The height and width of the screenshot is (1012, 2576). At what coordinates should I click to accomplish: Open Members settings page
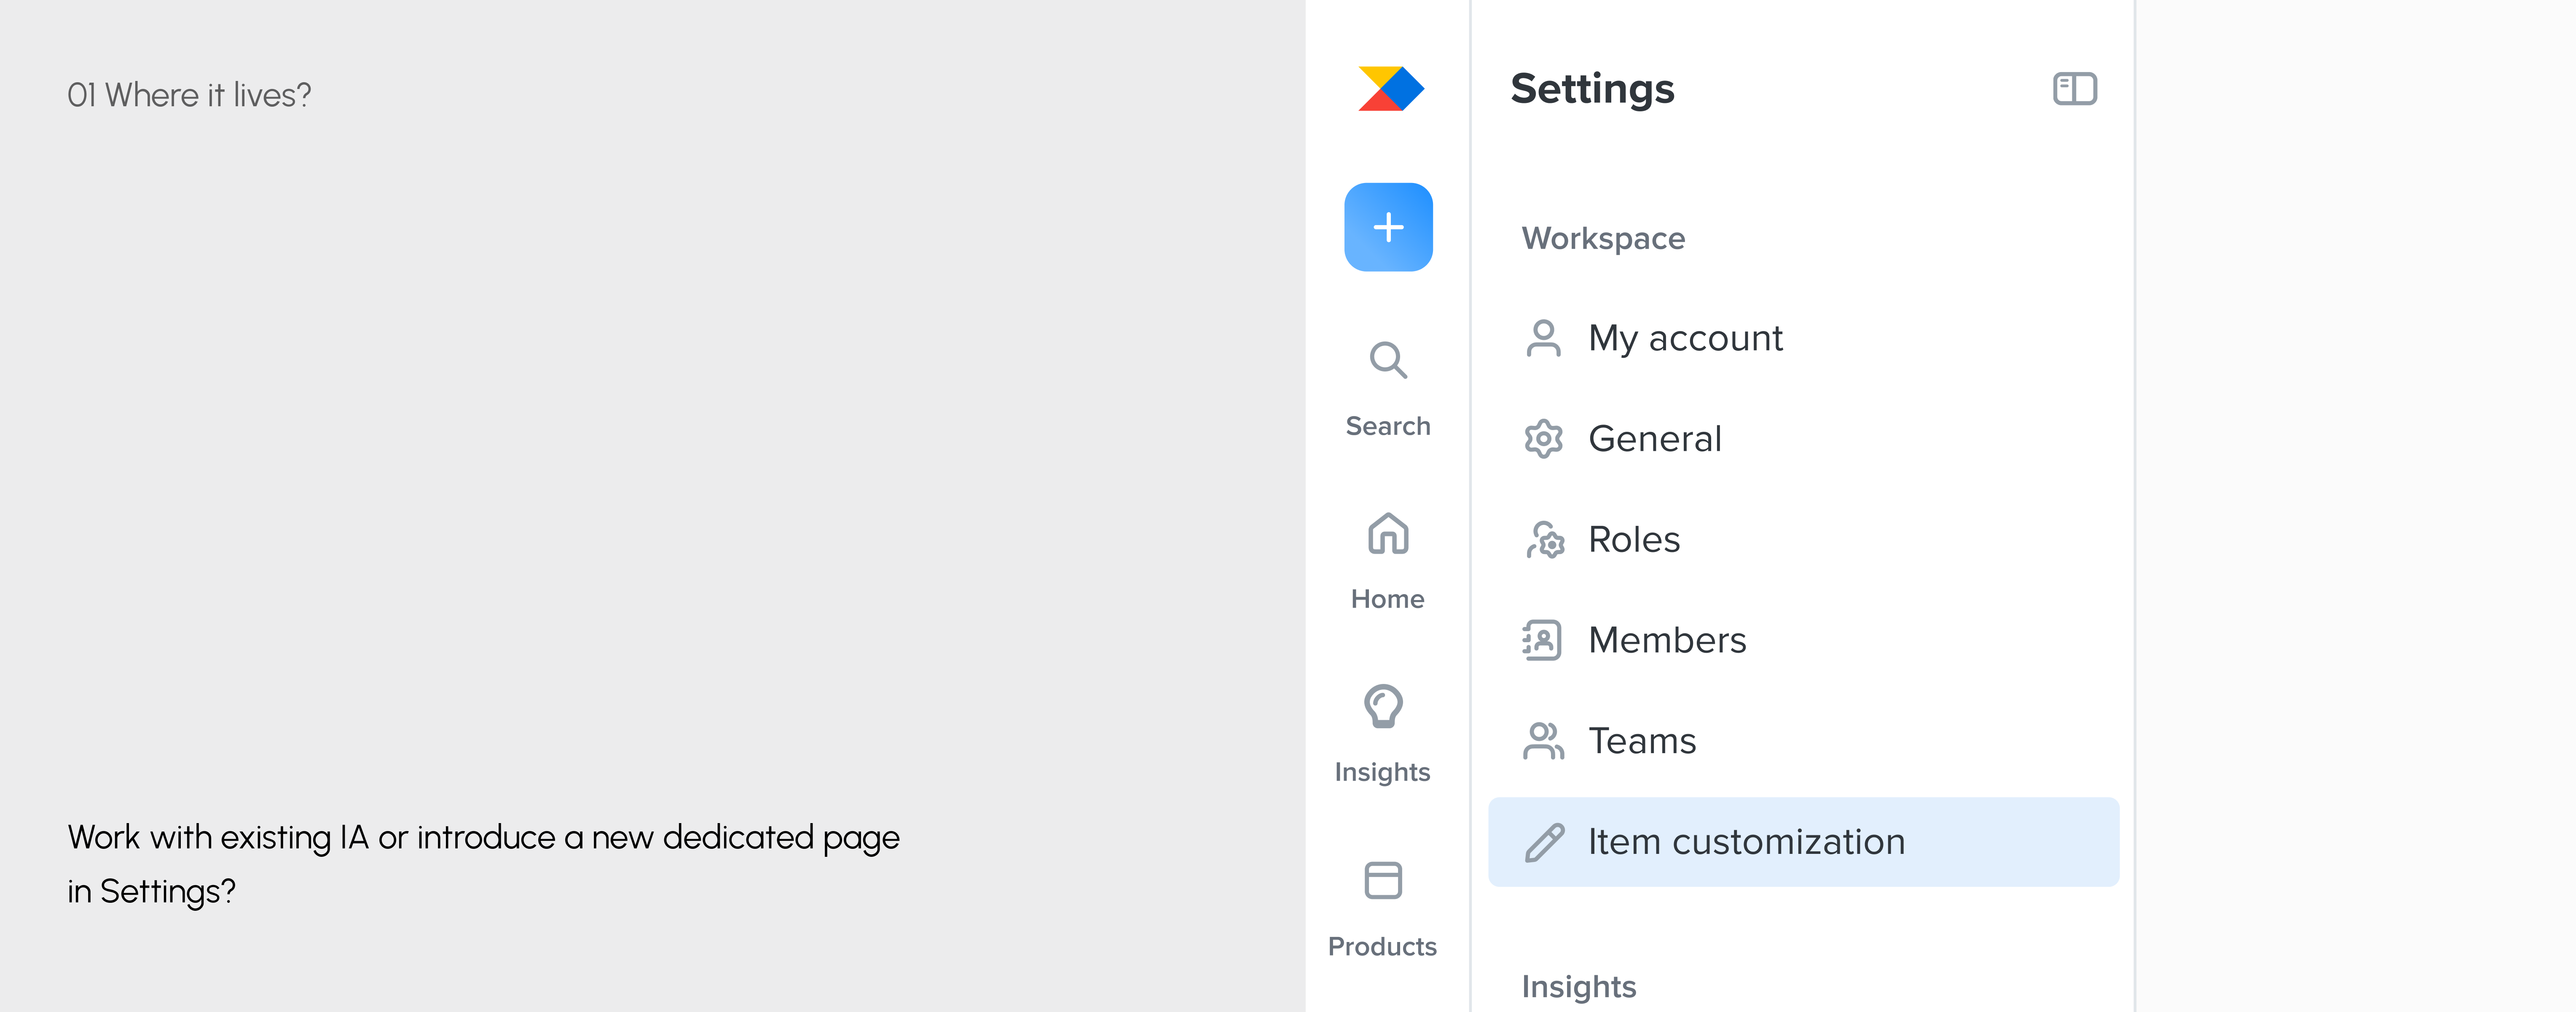click(1803, 640)
